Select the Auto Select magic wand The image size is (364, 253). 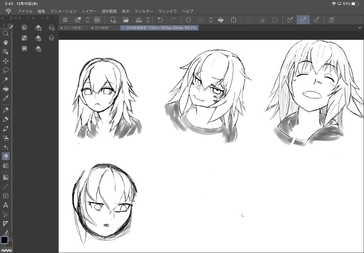click(x=5, y=79)
